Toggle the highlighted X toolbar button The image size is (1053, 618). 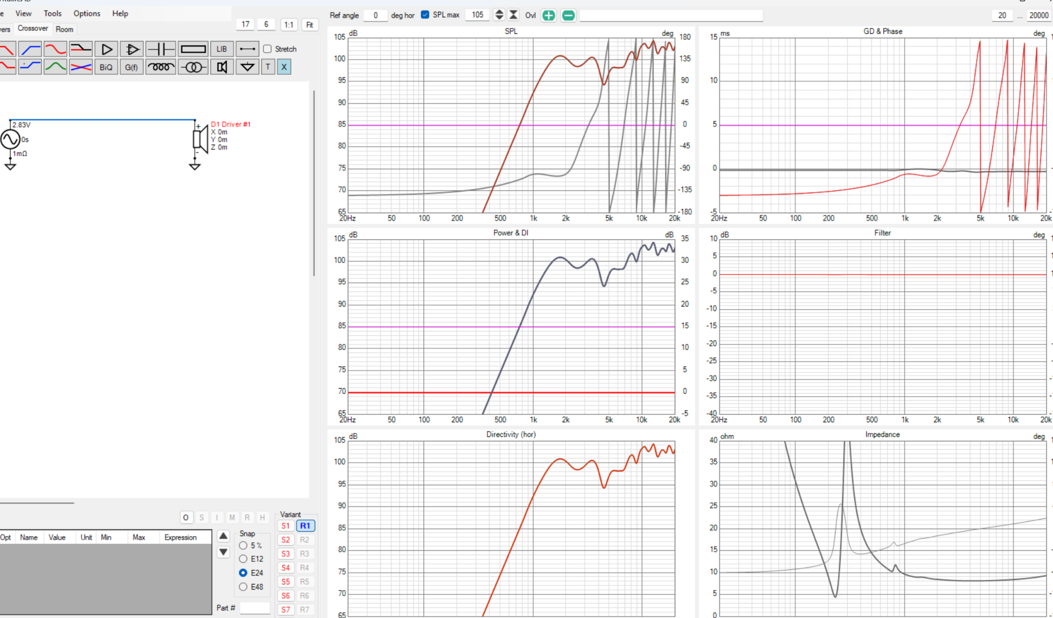(284, 67)
